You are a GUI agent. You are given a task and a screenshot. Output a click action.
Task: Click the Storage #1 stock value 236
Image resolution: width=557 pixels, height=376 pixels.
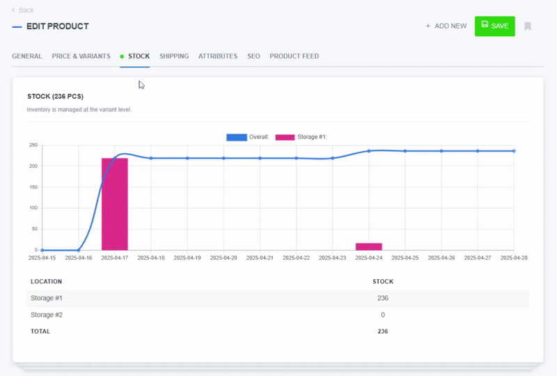tap(382, 298)
